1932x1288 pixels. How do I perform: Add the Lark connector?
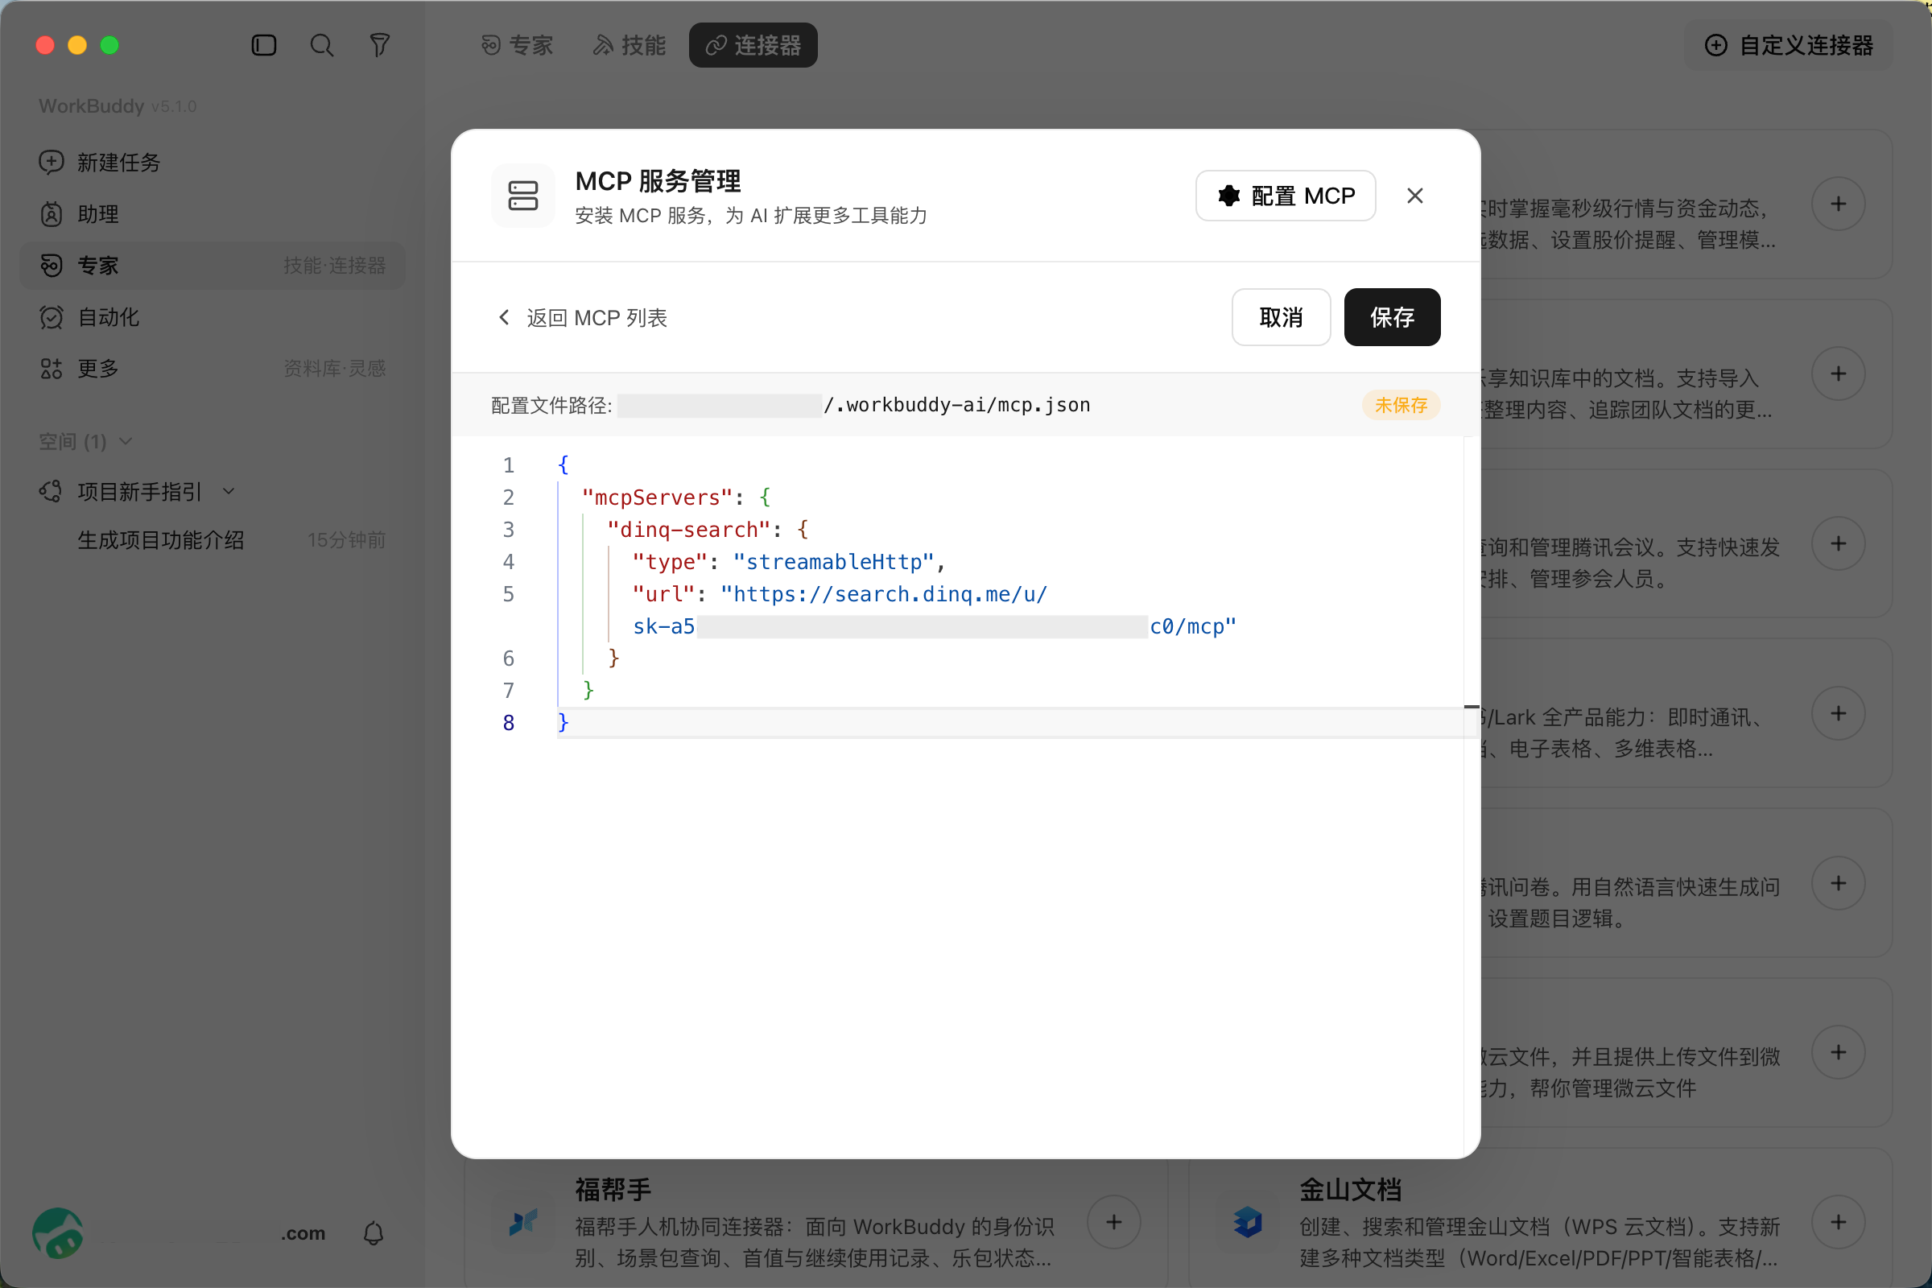(1839, 714)
